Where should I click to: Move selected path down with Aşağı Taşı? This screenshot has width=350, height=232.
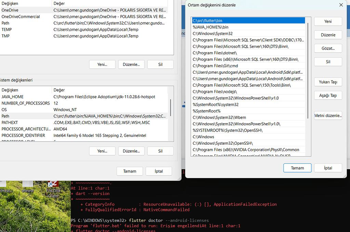pyautogui.click(x=327, y=95)
